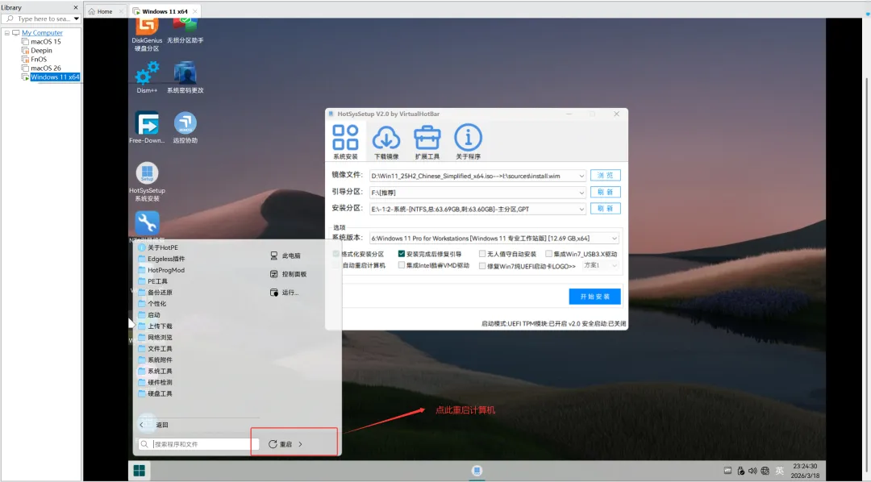Click the leftmost tray icon before the USB icon
This screenshot has width=871, height=482.
pyautogui.click(x=727, y=471)
